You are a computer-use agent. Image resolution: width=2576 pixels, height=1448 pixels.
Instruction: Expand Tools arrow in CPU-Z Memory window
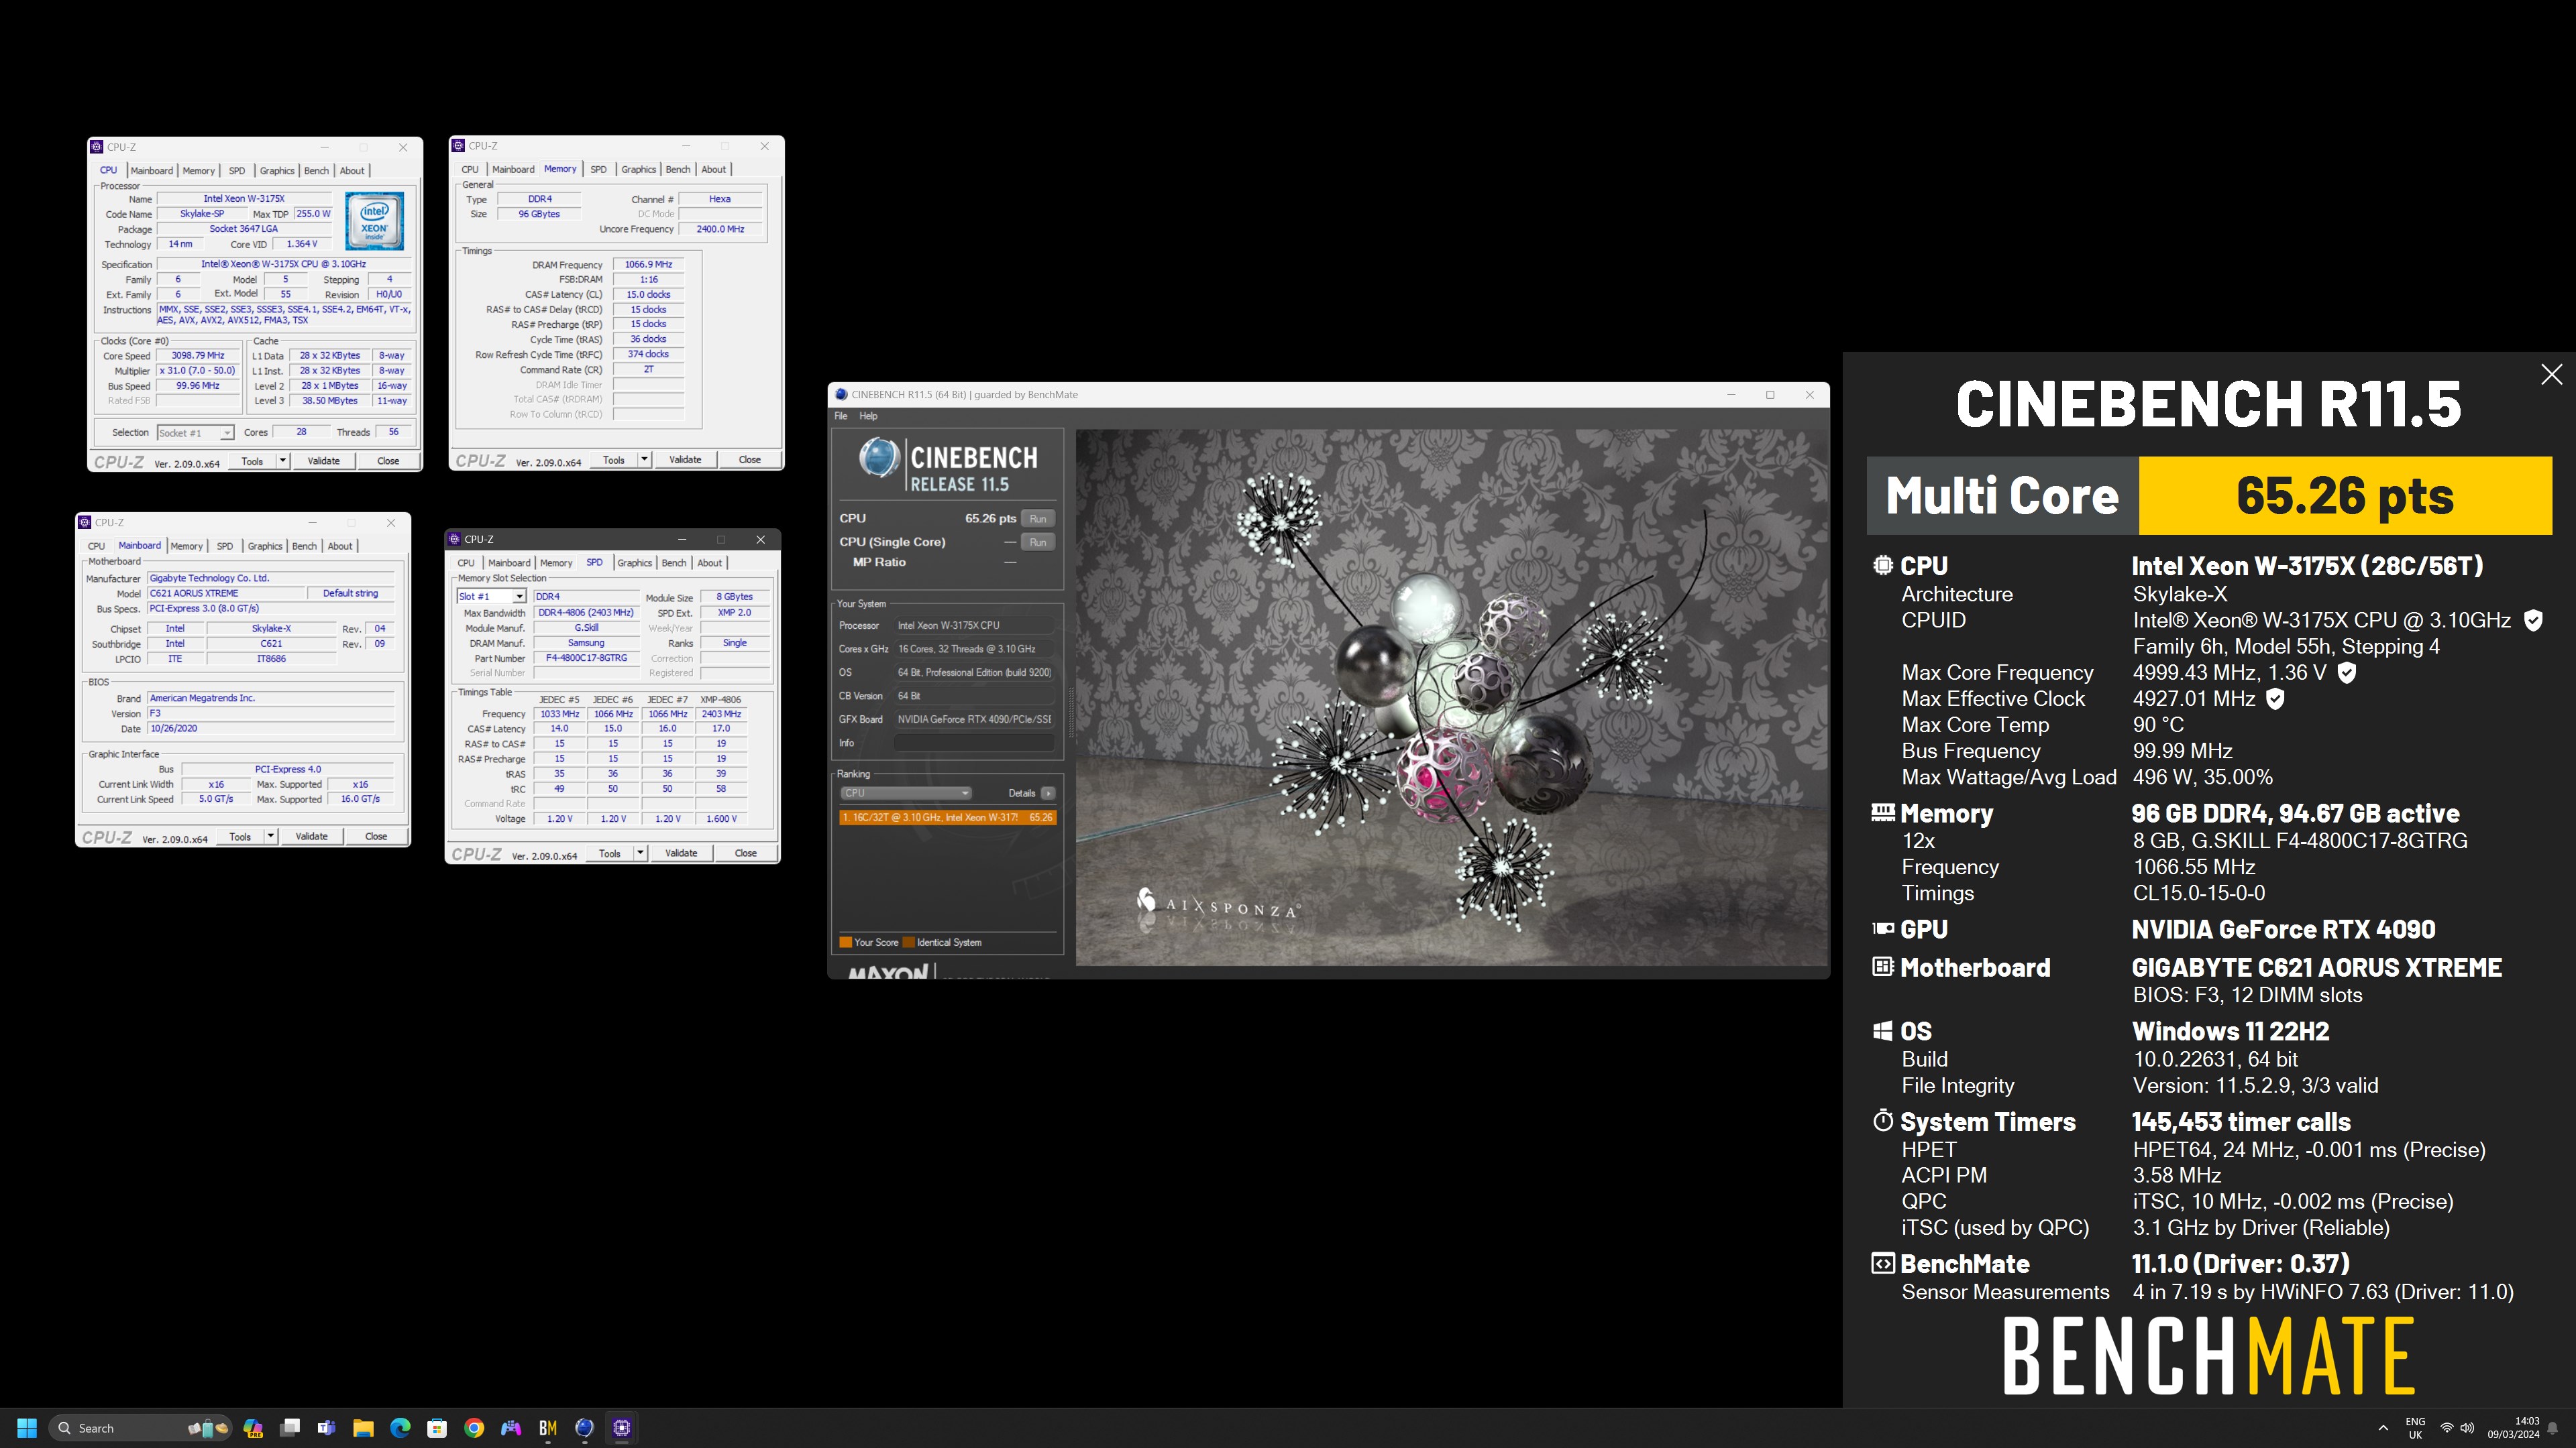click(x=644, y=460)
